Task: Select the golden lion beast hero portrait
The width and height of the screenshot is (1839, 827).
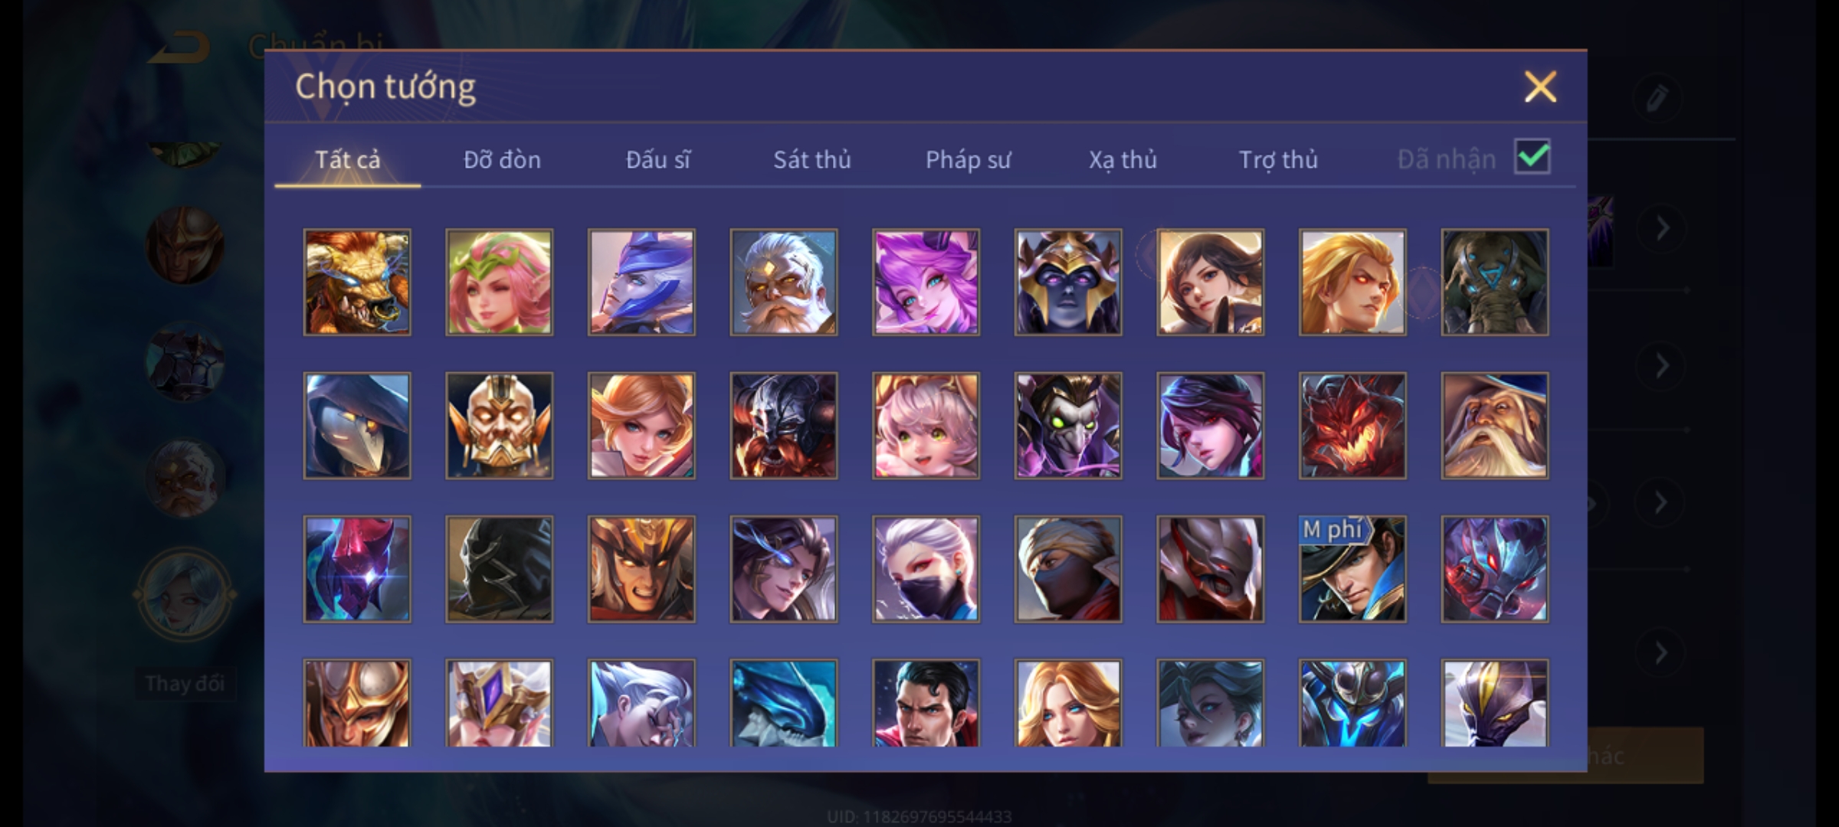Action: click(357, 282)
